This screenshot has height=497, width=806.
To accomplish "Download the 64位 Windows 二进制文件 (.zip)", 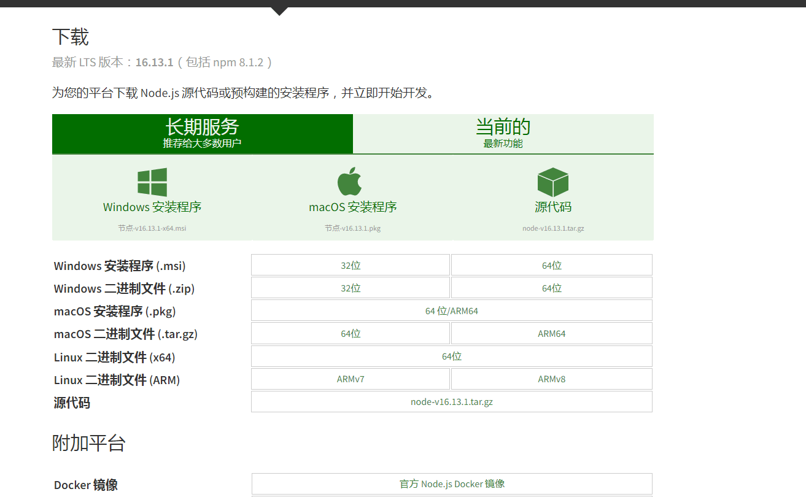I will (552, 288).
